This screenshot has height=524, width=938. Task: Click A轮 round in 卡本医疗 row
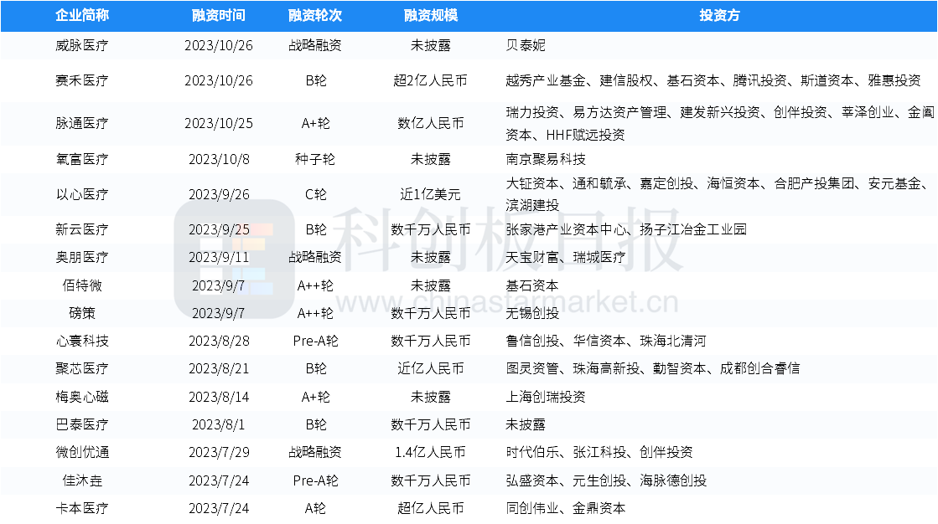point(315,508)
